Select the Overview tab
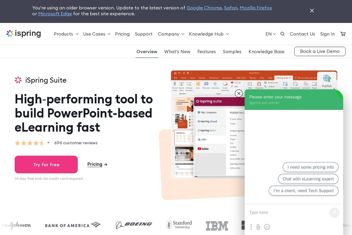The image size is (352, 235). click(x=147, y=51)
